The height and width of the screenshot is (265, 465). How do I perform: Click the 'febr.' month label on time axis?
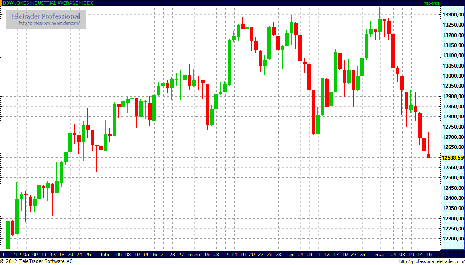(x=106, y=255)
